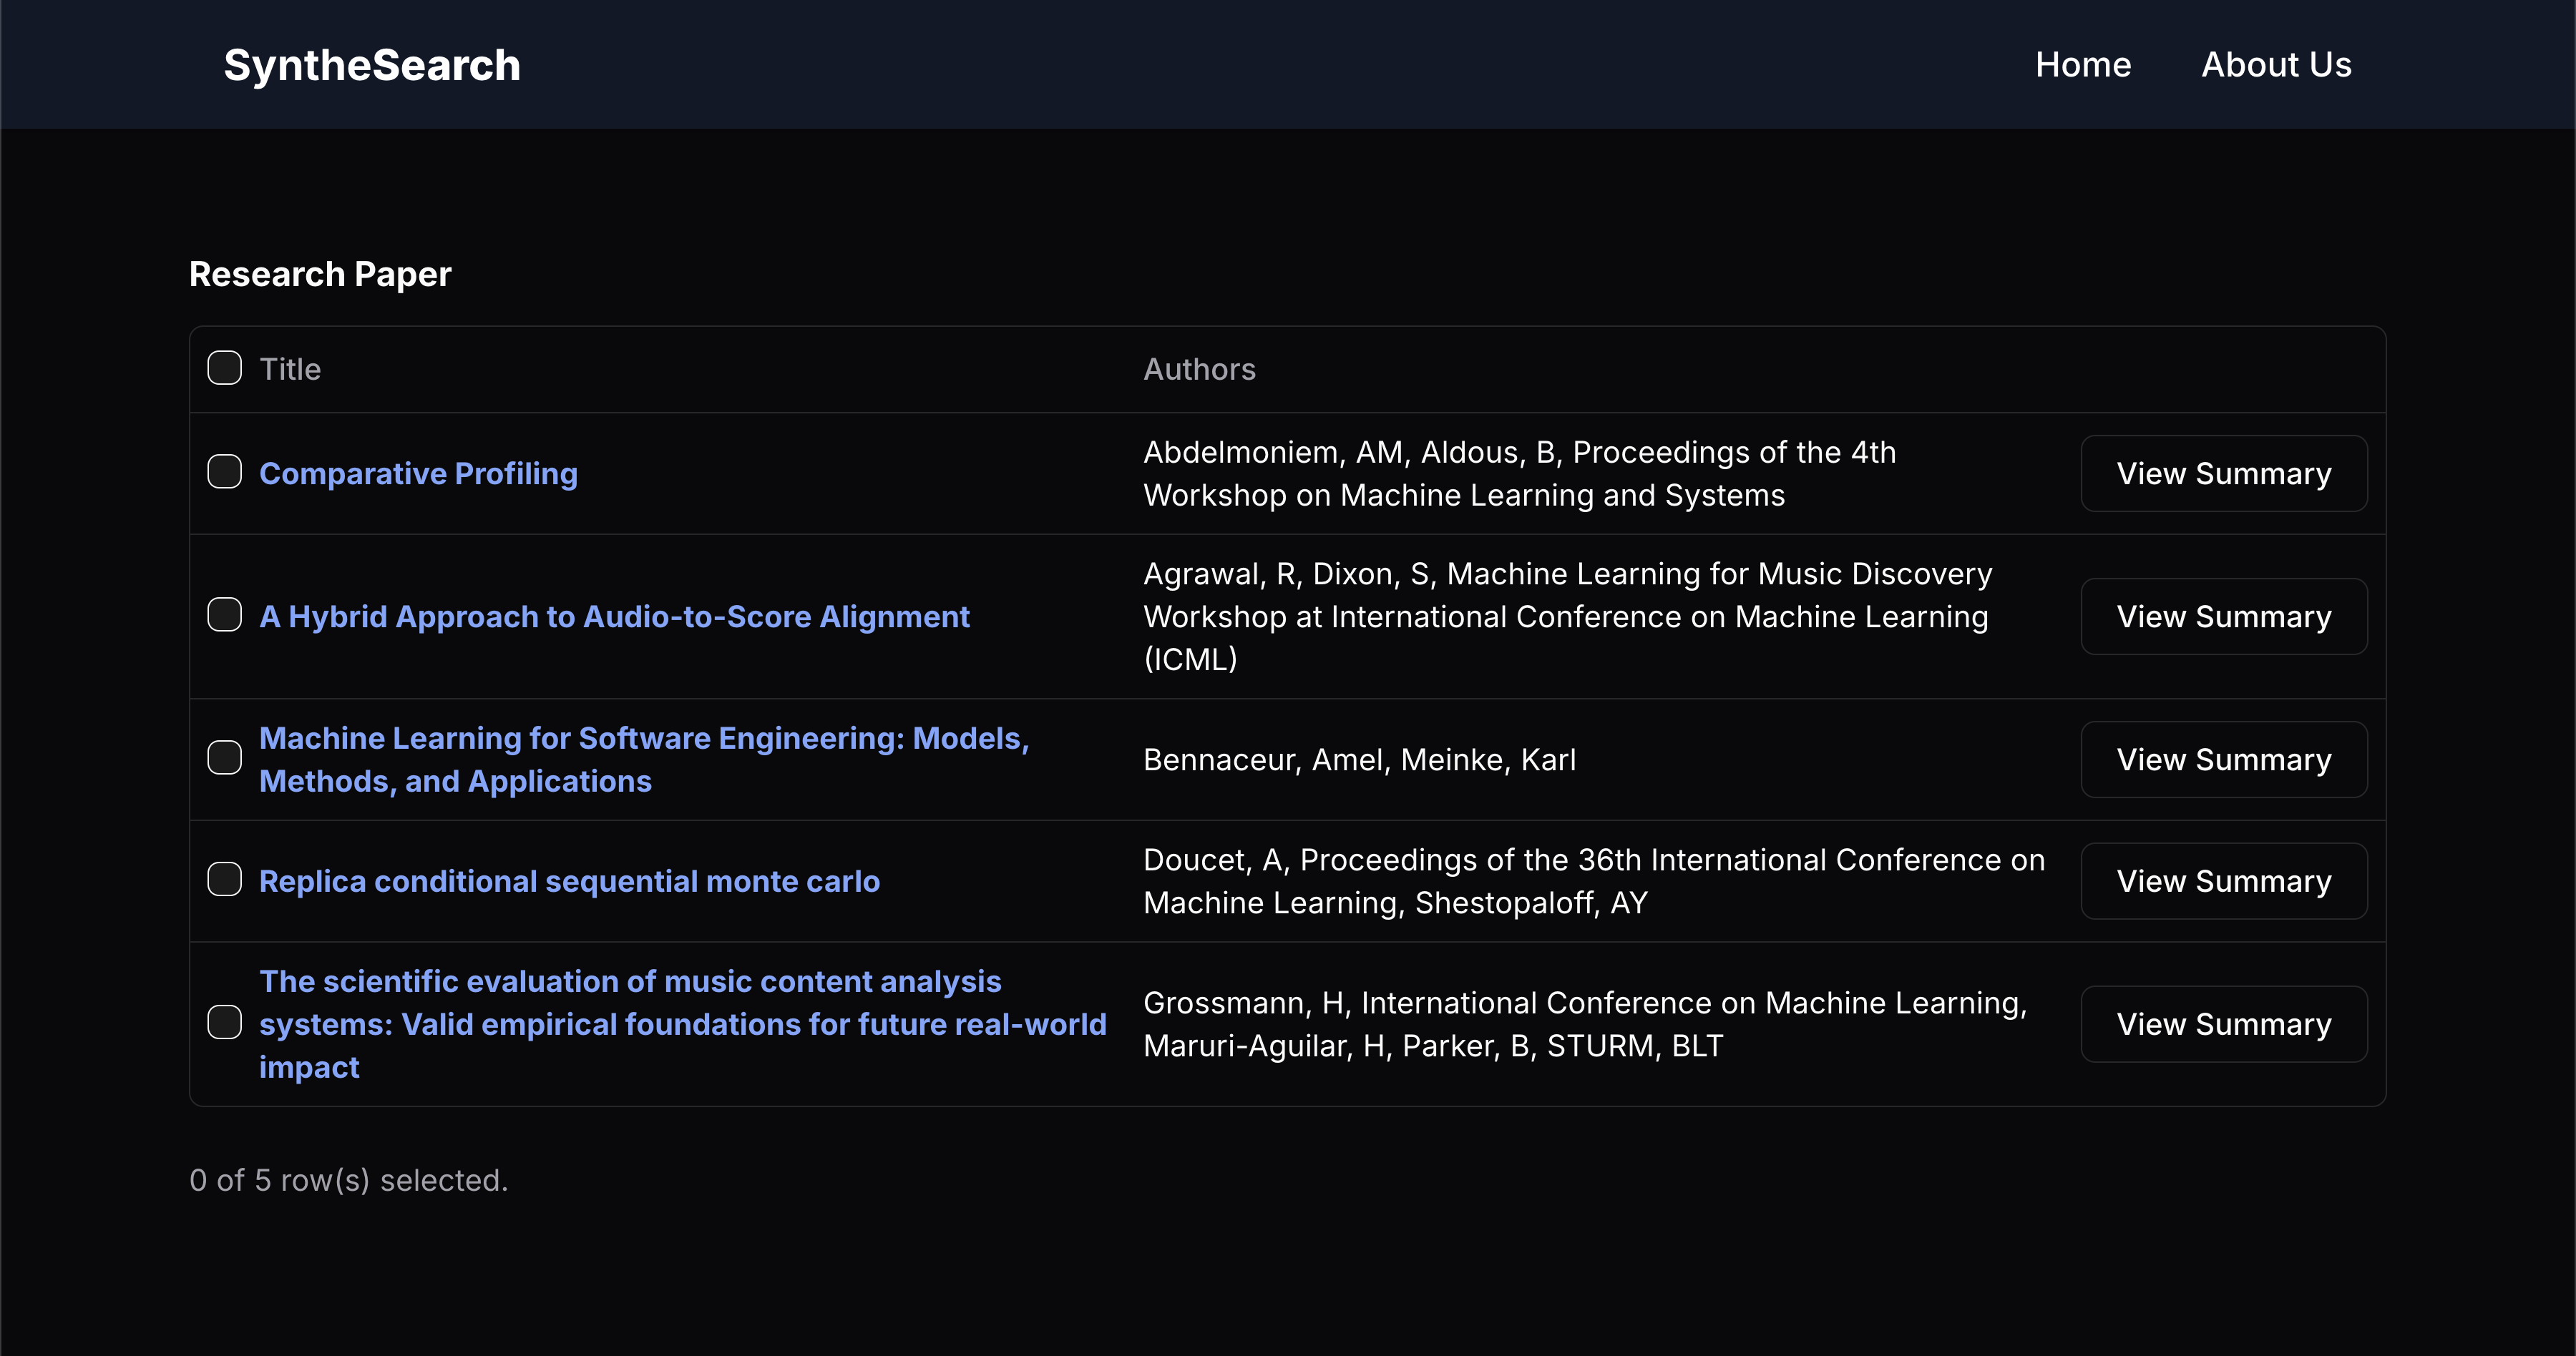Open the Comparative Profiling paper link
Viewport: 2576px width, 1356px height.
418,473
